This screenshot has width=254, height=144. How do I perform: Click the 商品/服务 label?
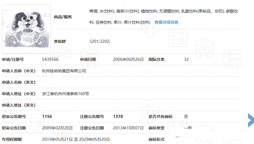63,17
